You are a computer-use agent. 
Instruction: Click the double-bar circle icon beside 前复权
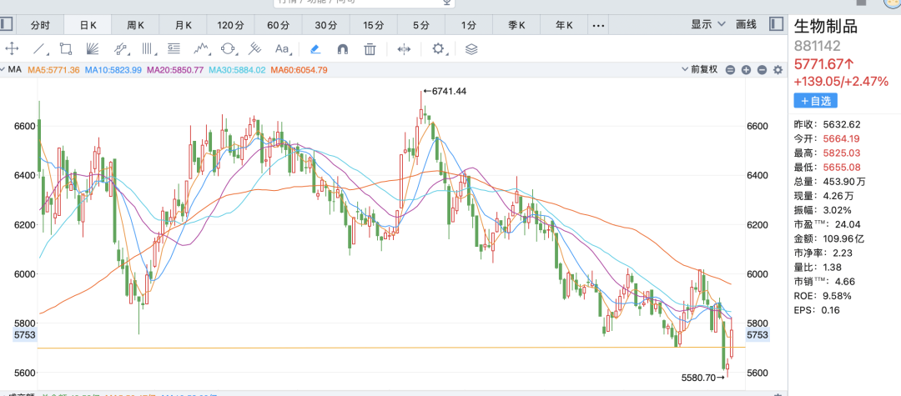[x=730, y=70]
